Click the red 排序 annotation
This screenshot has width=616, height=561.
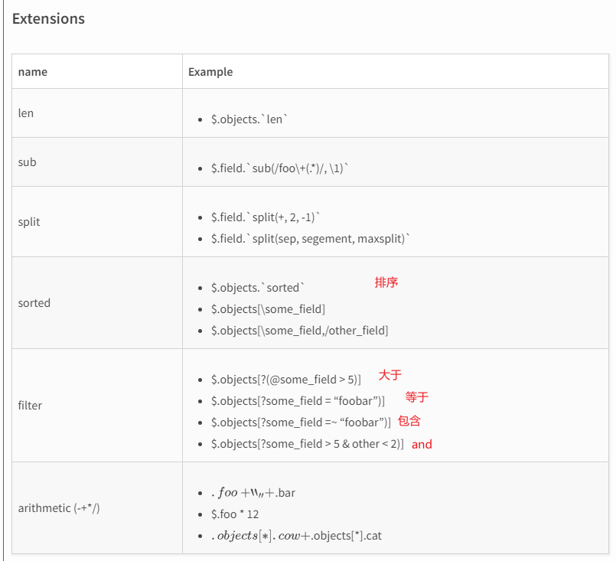click(386, 282)
